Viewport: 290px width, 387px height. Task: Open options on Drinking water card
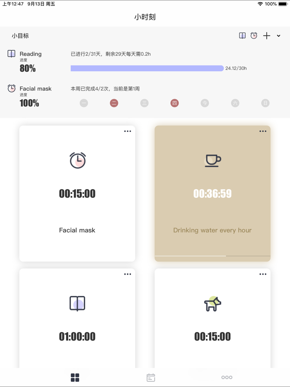(x=263, y=131)
